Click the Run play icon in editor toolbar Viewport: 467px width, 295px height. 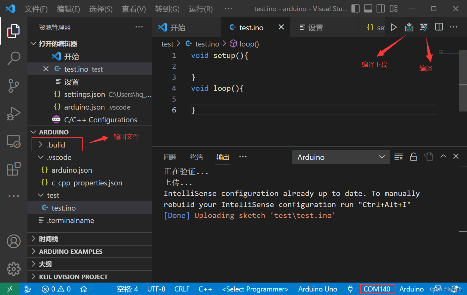pyautogui.click(x=394, y=27)
